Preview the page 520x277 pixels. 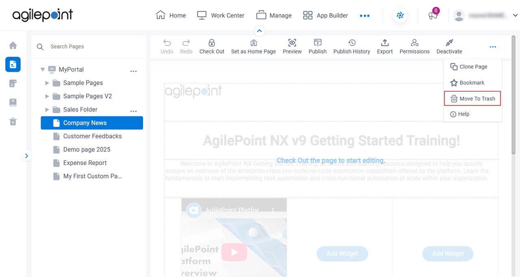pyautogui.click(x=292, y=47)
